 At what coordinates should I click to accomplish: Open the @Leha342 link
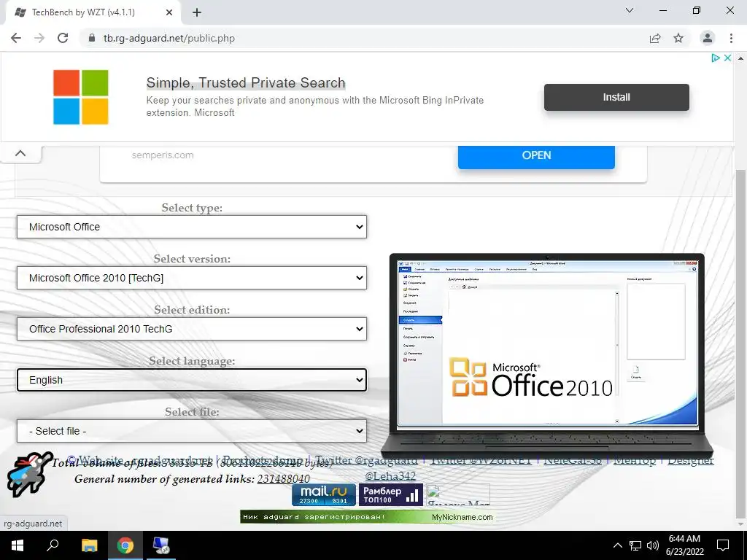point(390,475)
